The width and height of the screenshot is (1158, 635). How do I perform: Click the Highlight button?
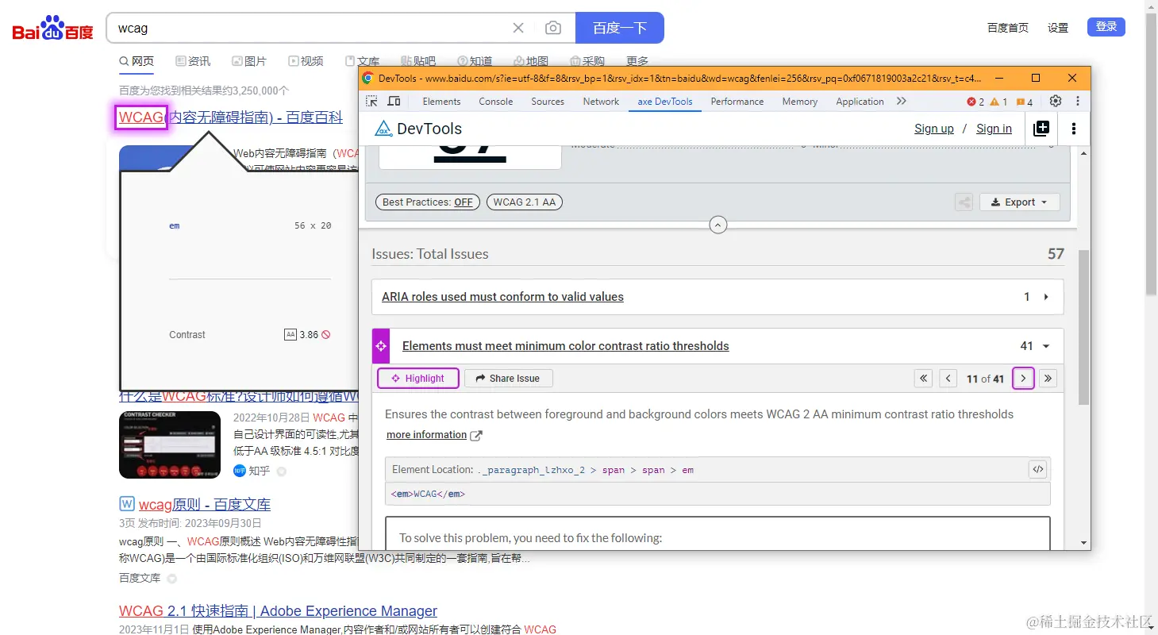(418, 379)
